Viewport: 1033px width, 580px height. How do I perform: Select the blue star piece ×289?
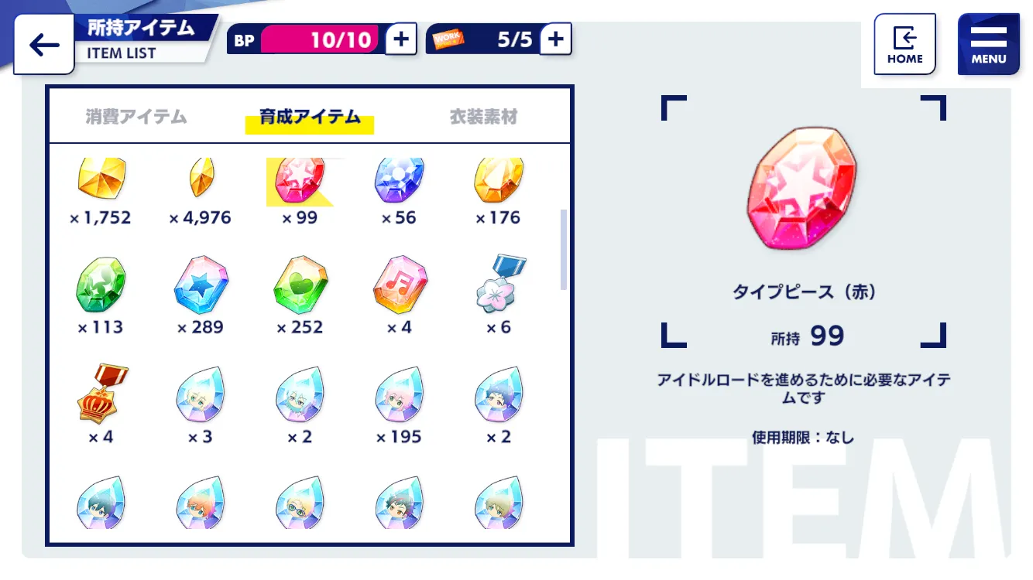(201, 295)
